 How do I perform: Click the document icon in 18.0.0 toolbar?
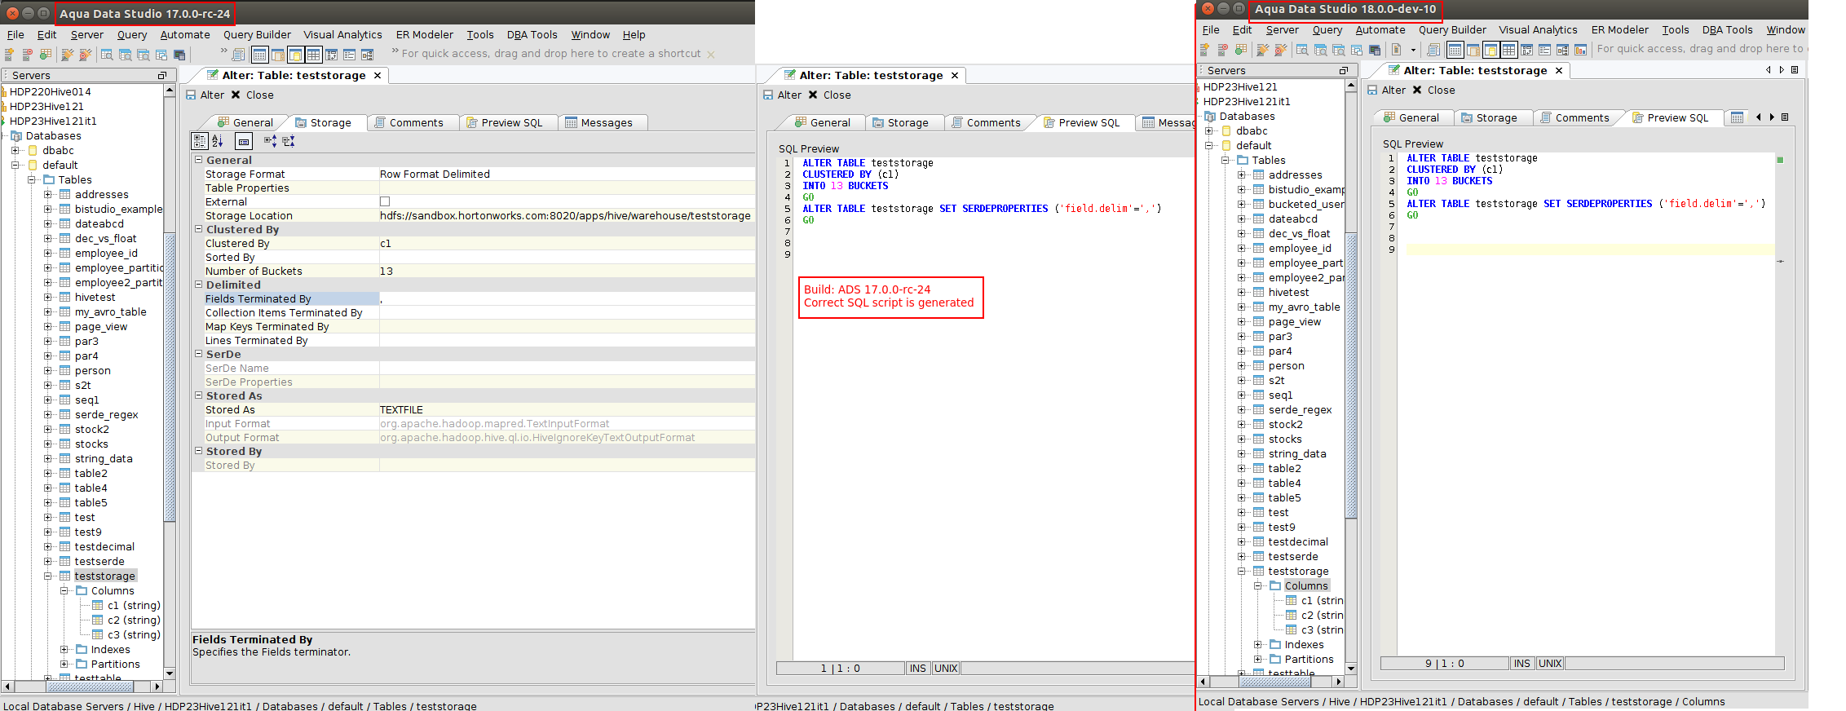[1397, 50]
